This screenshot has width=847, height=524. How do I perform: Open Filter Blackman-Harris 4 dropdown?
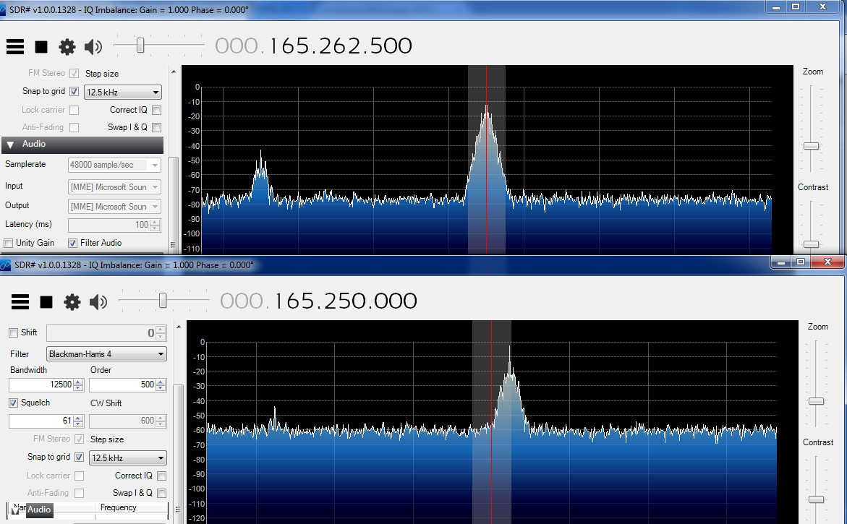pyautogui.click(x=106, y=354)
